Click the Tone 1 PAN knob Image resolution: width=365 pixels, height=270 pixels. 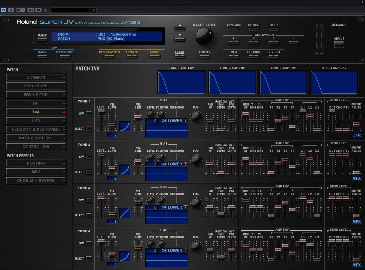196,117
